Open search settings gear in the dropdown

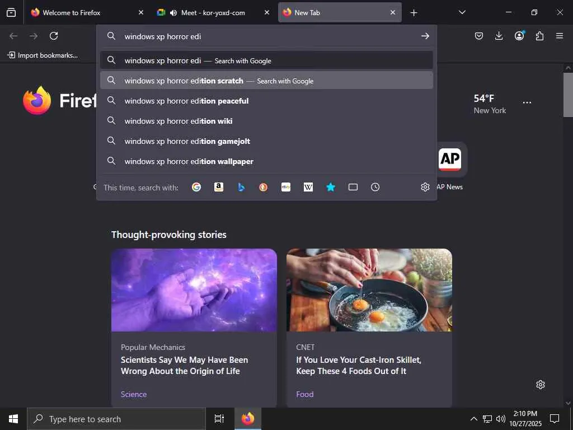coord(425,187)
